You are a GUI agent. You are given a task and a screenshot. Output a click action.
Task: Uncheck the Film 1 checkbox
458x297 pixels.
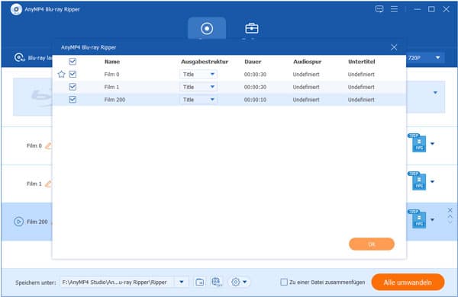(73, 87)
